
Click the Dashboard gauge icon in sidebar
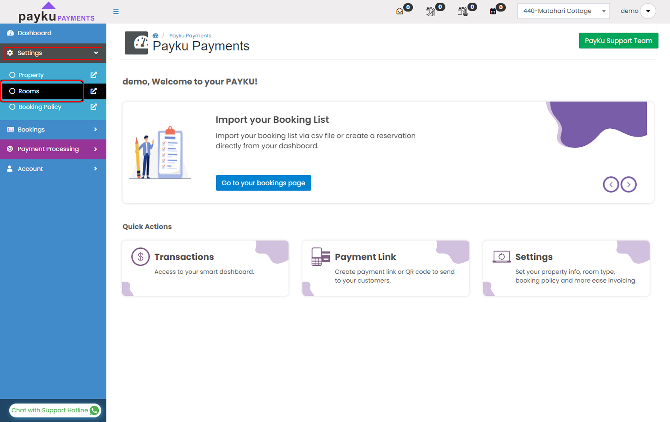[x=10, y=33]
